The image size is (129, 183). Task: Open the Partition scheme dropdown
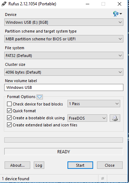[x=64, y=39]
